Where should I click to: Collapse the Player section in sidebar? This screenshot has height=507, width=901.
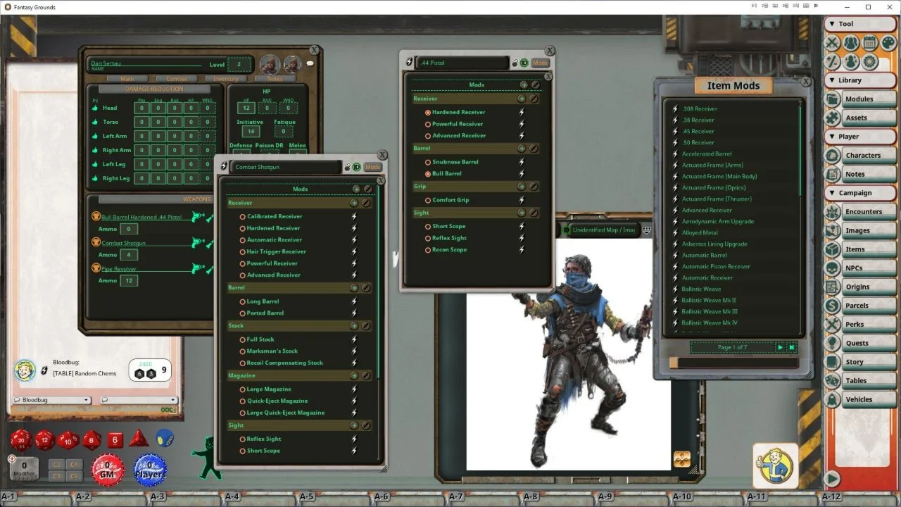point(861,137)
